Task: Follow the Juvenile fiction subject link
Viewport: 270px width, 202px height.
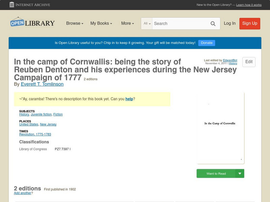Action: (x=41, y=114)
